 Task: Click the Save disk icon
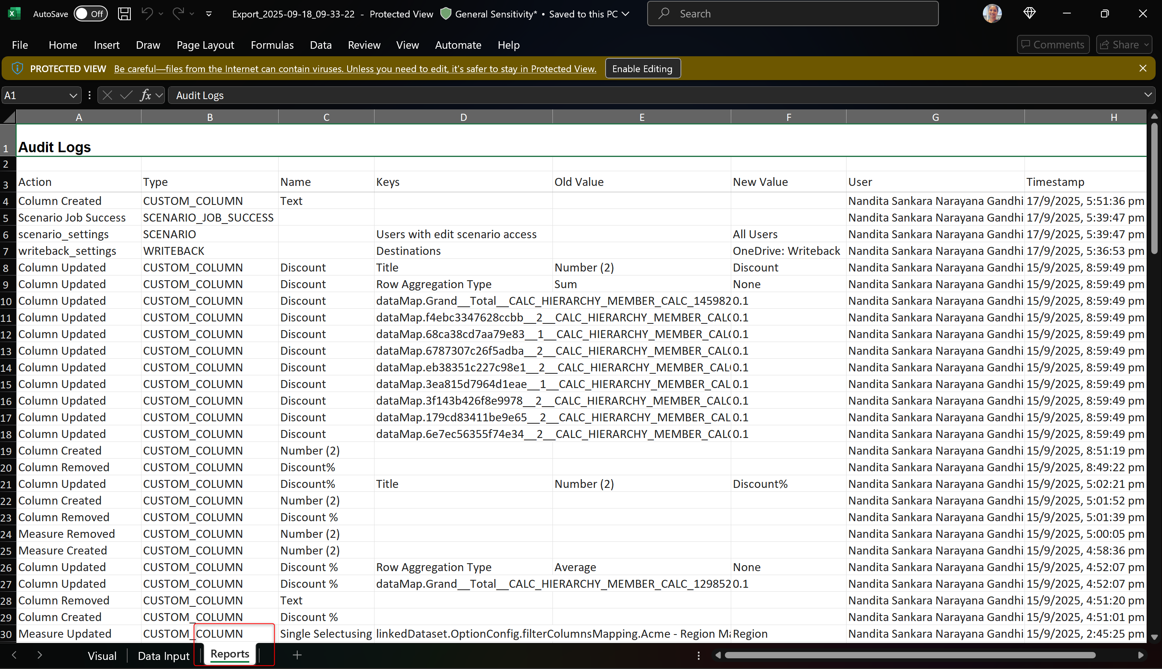[124, 14]
